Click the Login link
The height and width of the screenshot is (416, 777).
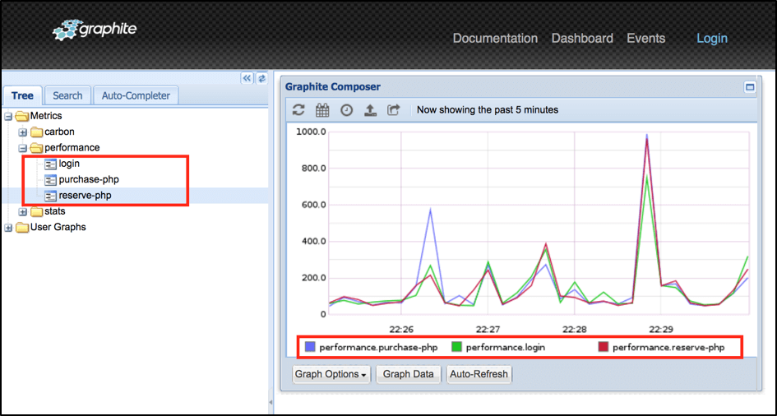712,38
